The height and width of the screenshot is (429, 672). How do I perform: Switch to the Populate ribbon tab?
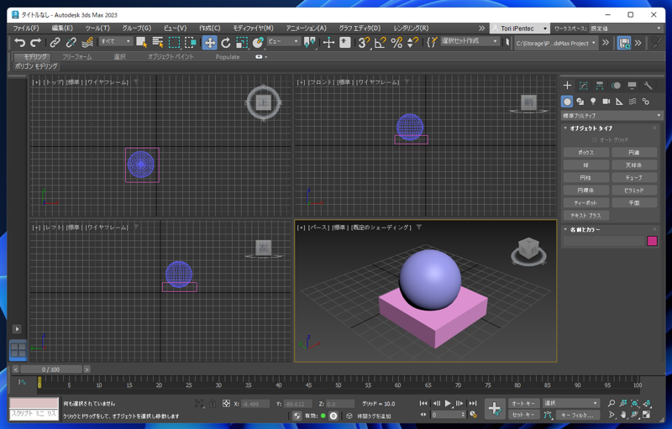[228, 56]
